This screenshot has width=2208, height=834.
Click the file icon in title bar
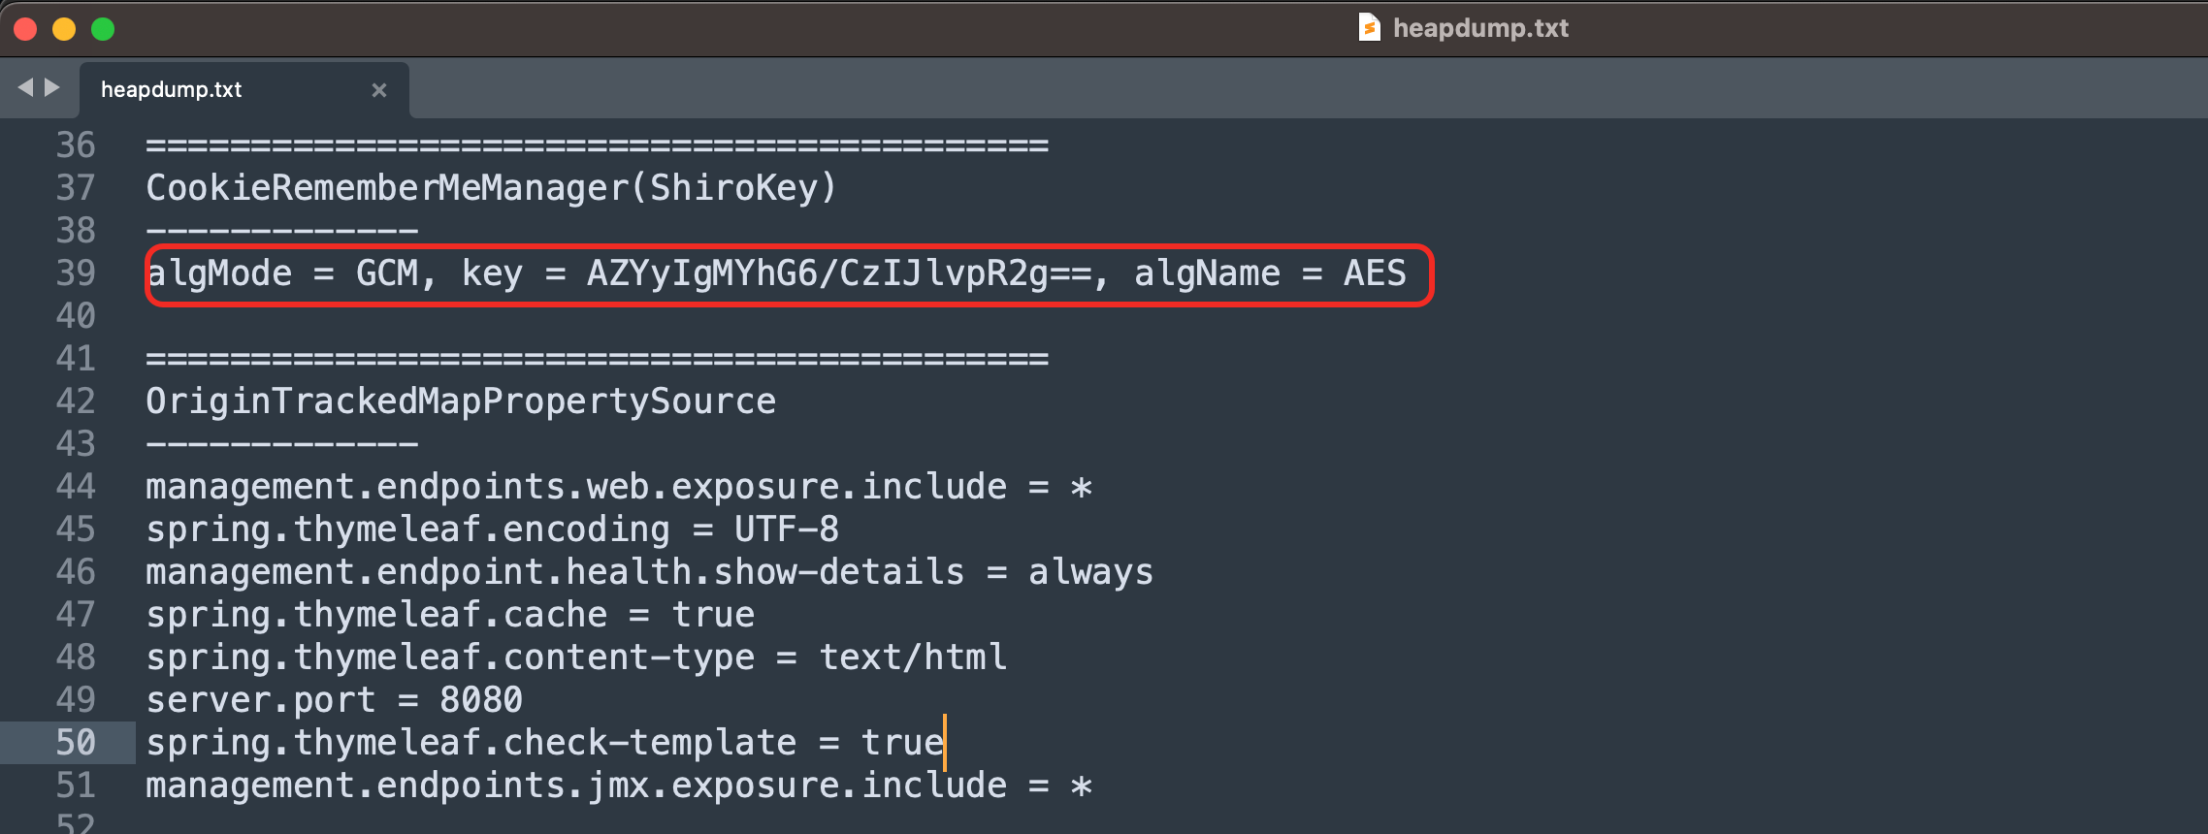[x=1369, y=27]
